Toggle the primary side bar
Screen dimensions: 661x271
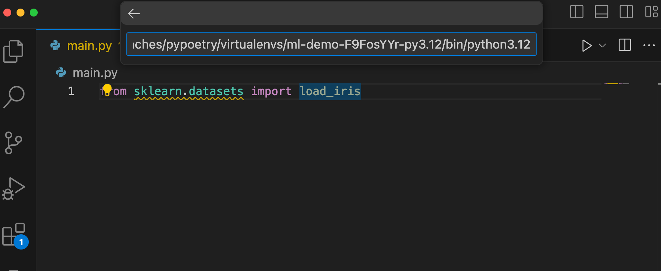577,12
